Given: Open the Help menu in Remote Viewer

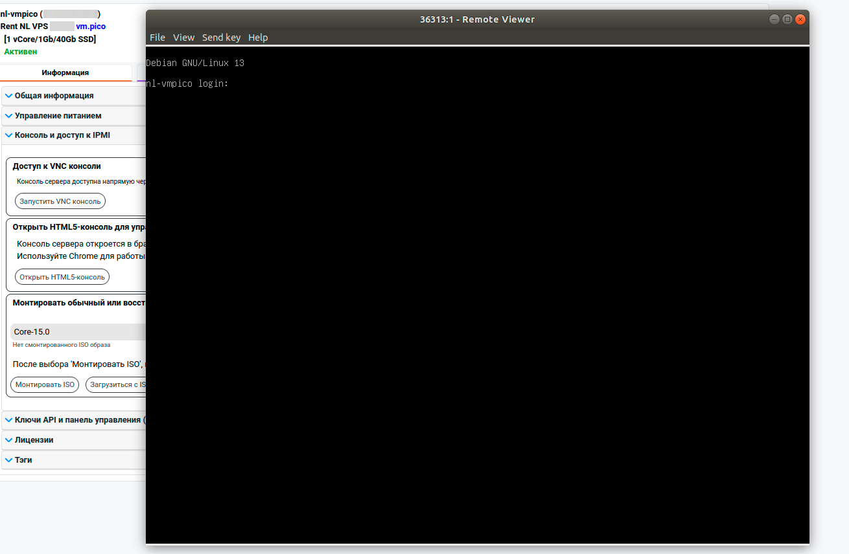Looking at the screenshot, I should 258,38.
